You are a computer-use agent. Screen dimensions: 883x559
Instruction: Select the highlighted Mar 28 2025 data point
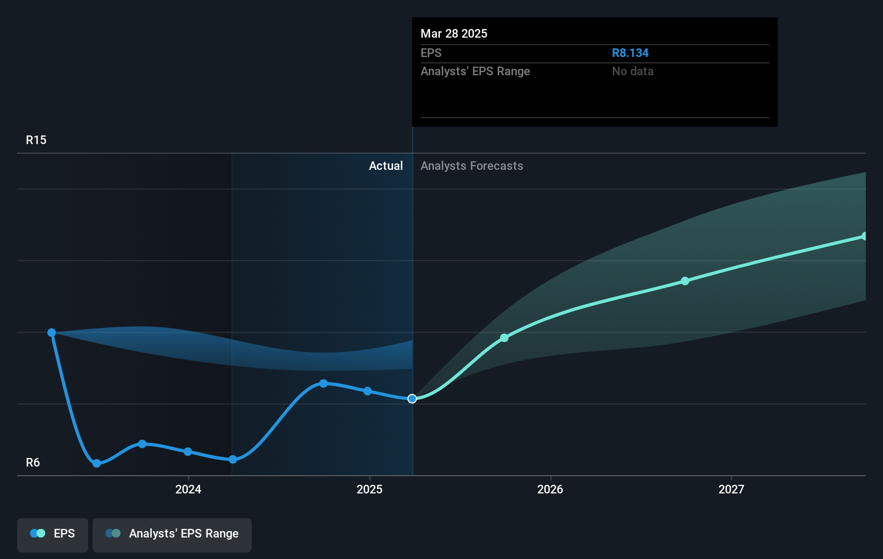412,398
